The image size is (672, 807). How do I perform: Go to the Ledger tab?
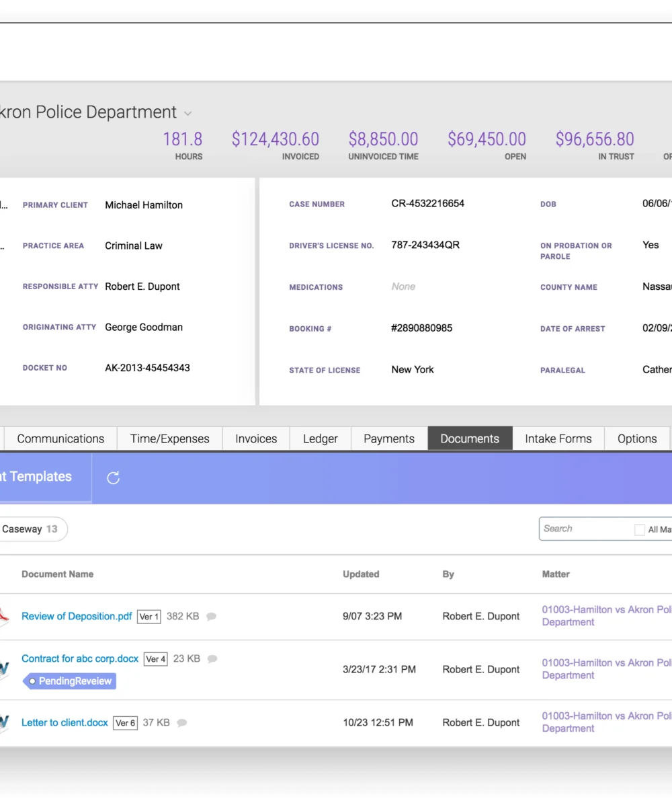point(321,438)
